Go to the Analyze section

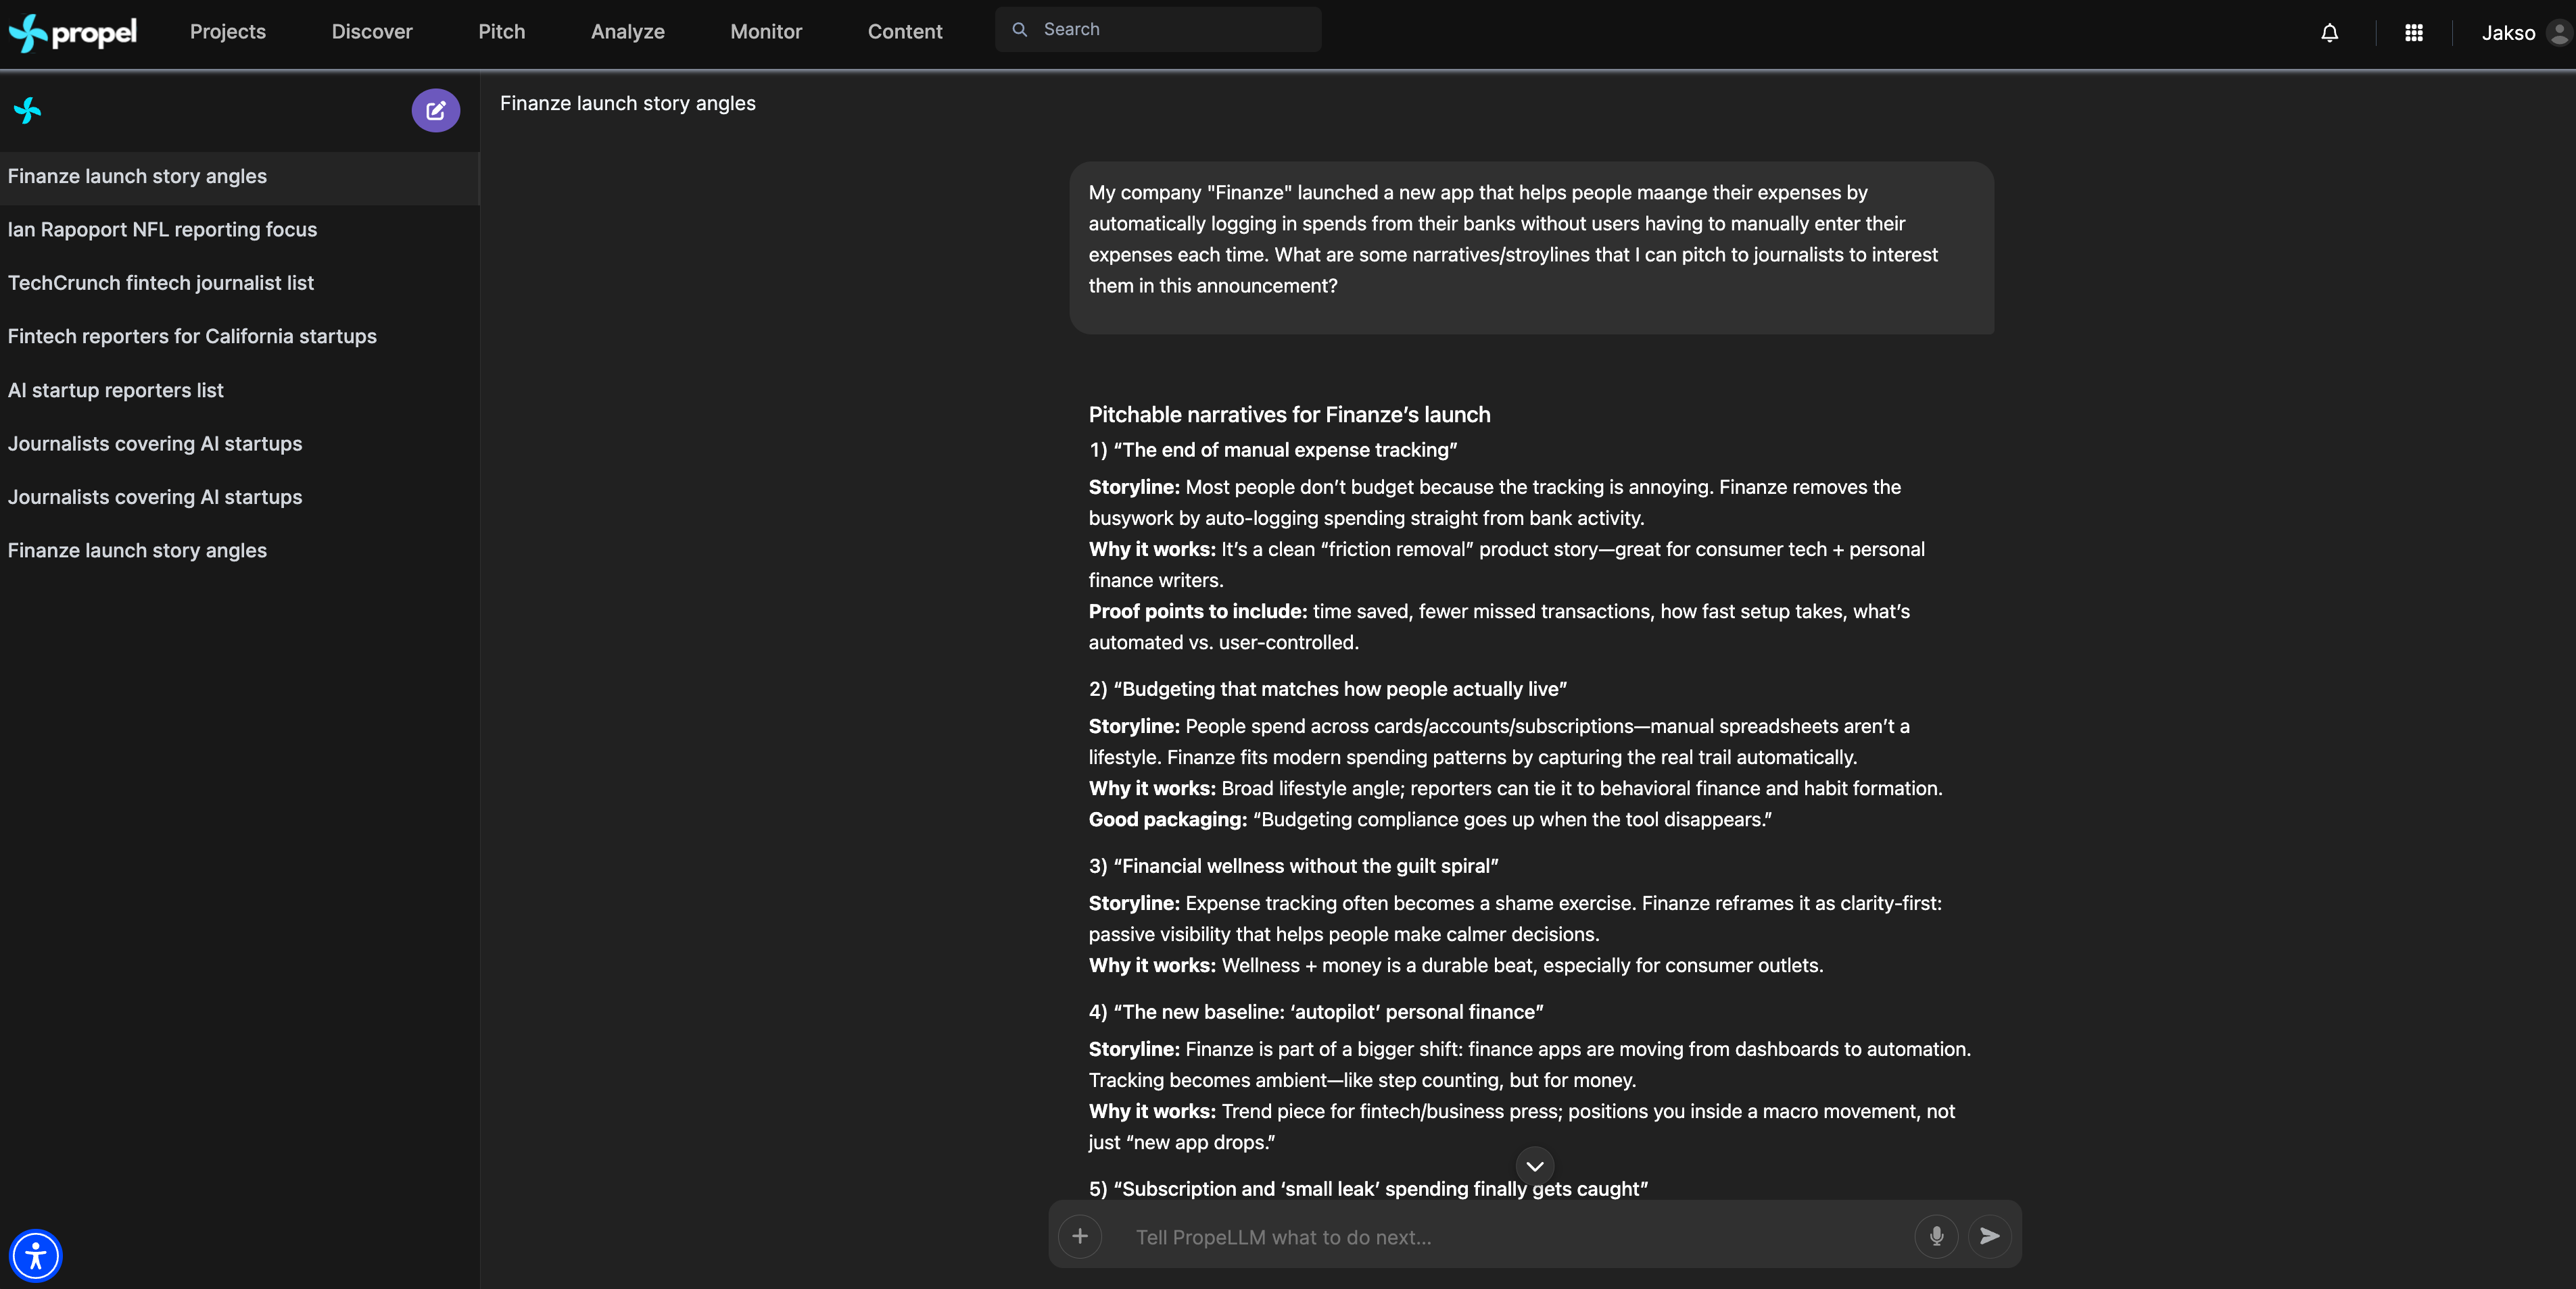[x=627, y=32]
